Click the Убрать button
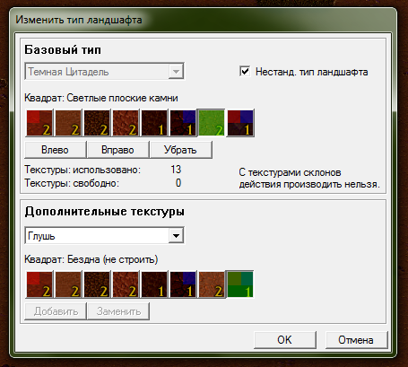 click(180, 150)
